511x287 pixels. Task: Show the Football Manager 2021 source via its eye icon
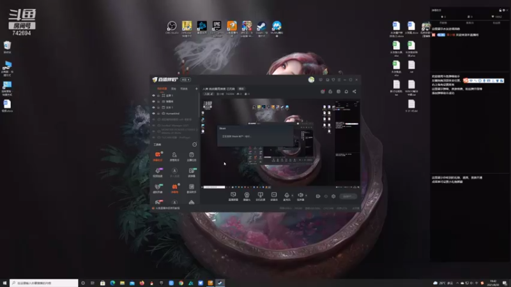point(153,125)
